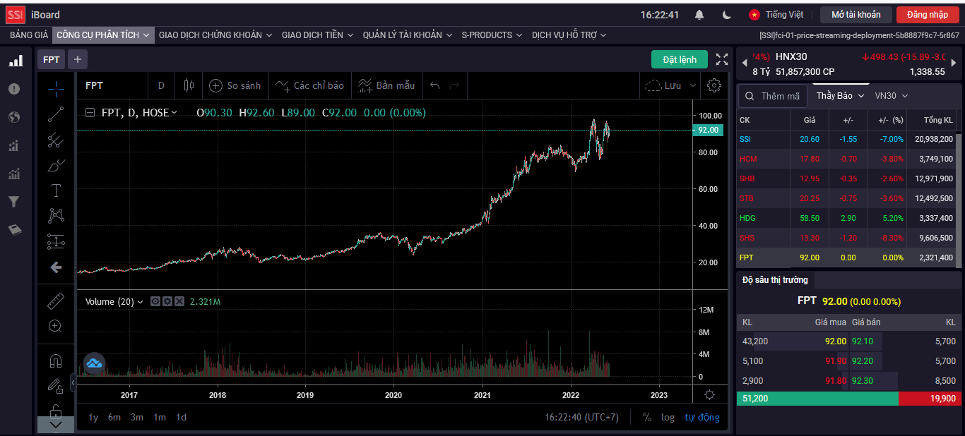Redo the chart action
Viewport: 965px width, 436px height.
click(x=455, y=85)
